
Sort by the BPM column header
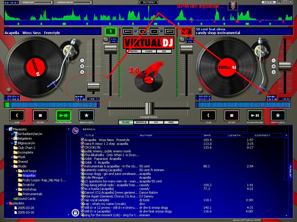[215, 135]
